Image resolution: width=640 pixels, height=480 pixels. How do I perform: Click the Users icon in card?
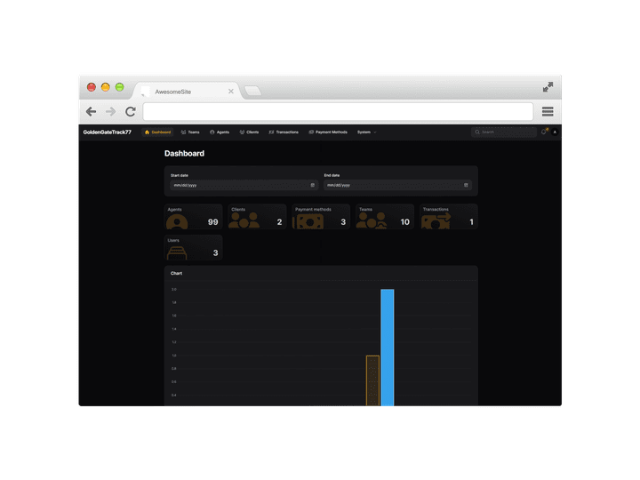coord(177,253)
